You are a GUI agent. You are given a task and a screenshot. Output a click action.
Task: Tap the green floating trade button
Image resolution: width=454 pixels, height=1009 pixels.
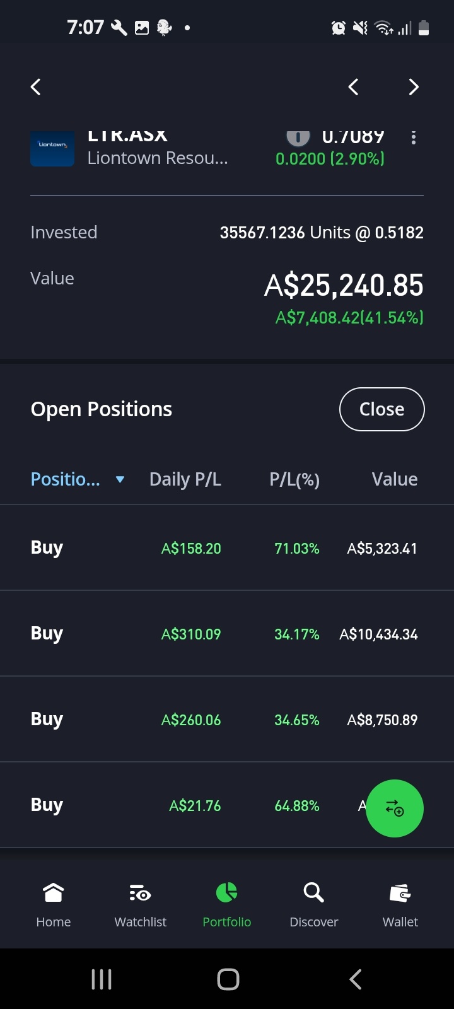tap(395, 808)
